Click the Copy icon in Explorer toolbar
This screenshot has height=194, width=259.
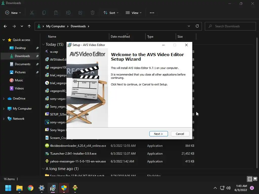[44, 13]
